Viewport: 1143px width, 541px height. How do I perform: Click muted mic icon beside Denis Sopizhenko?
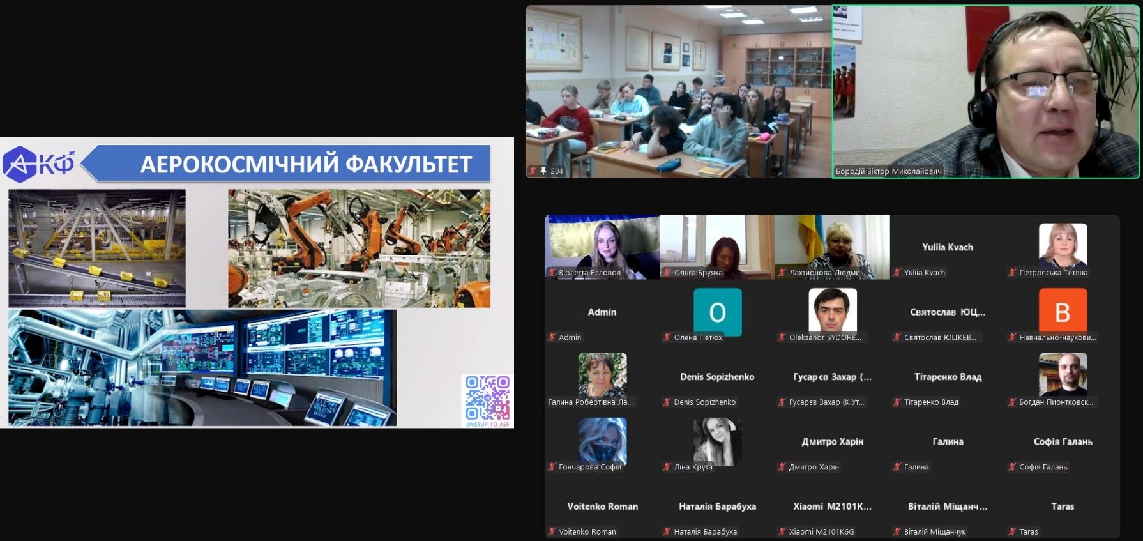tap(667, 402)
